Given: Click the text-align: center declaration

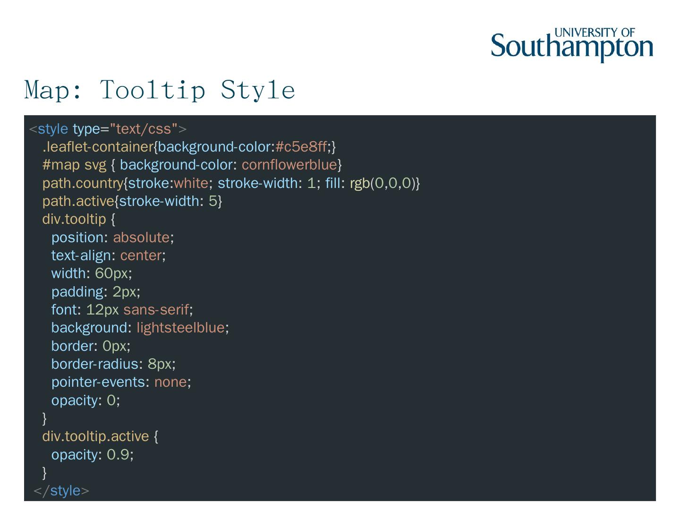Looking at the screenshot, I should click(108, 255).
